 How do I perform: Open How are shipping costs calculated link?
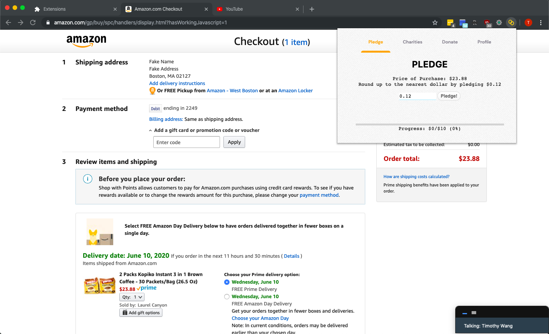click(416, 177)
